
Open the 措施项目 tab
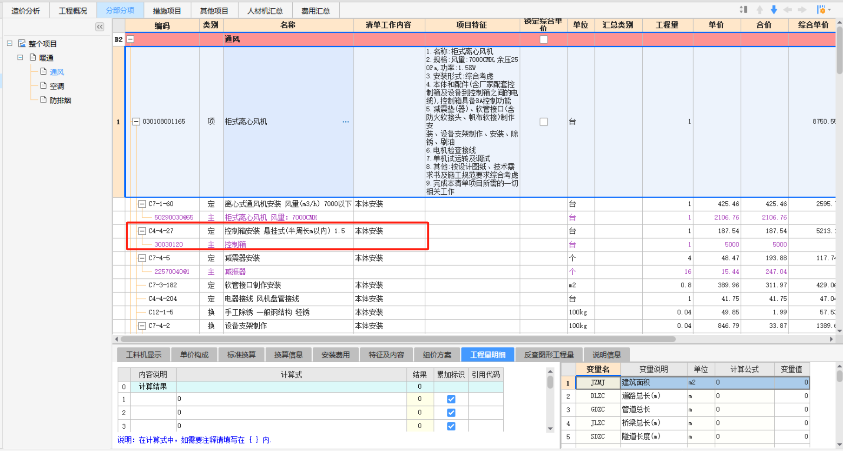pos(167,11)
